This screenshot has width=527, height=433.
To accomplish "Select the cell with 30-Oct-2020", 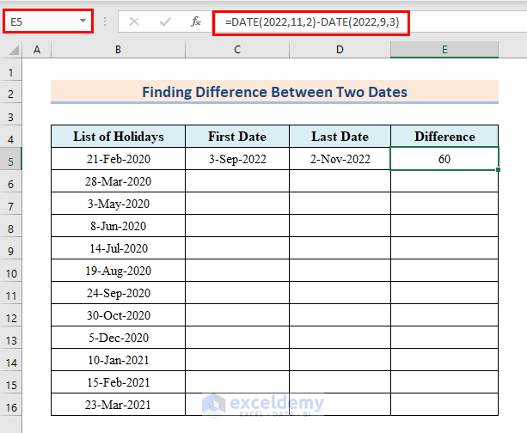I will [x=118, y=315].
